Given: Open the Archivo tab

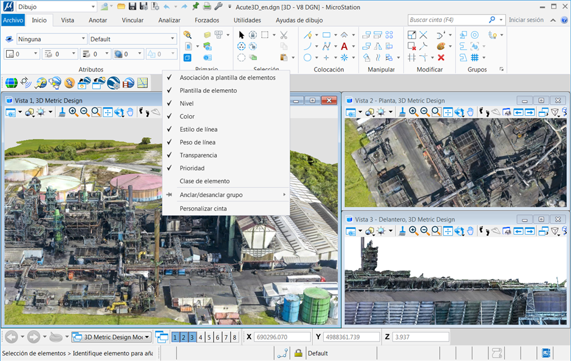Looking at the screenshot, I should pos(13,20).
